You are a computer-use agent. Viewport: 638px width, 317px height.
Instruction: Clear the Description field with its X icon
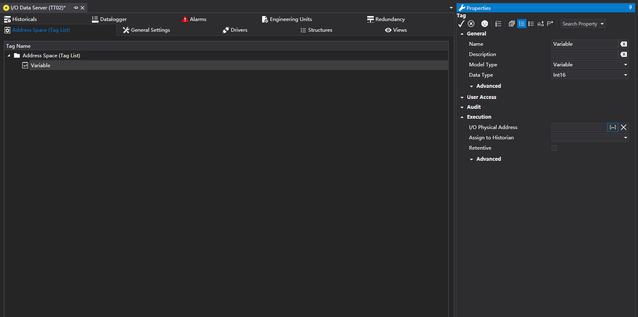click(x=624, y=54)
